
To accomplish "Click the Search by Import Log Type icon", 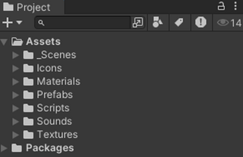I will (200, 23).
